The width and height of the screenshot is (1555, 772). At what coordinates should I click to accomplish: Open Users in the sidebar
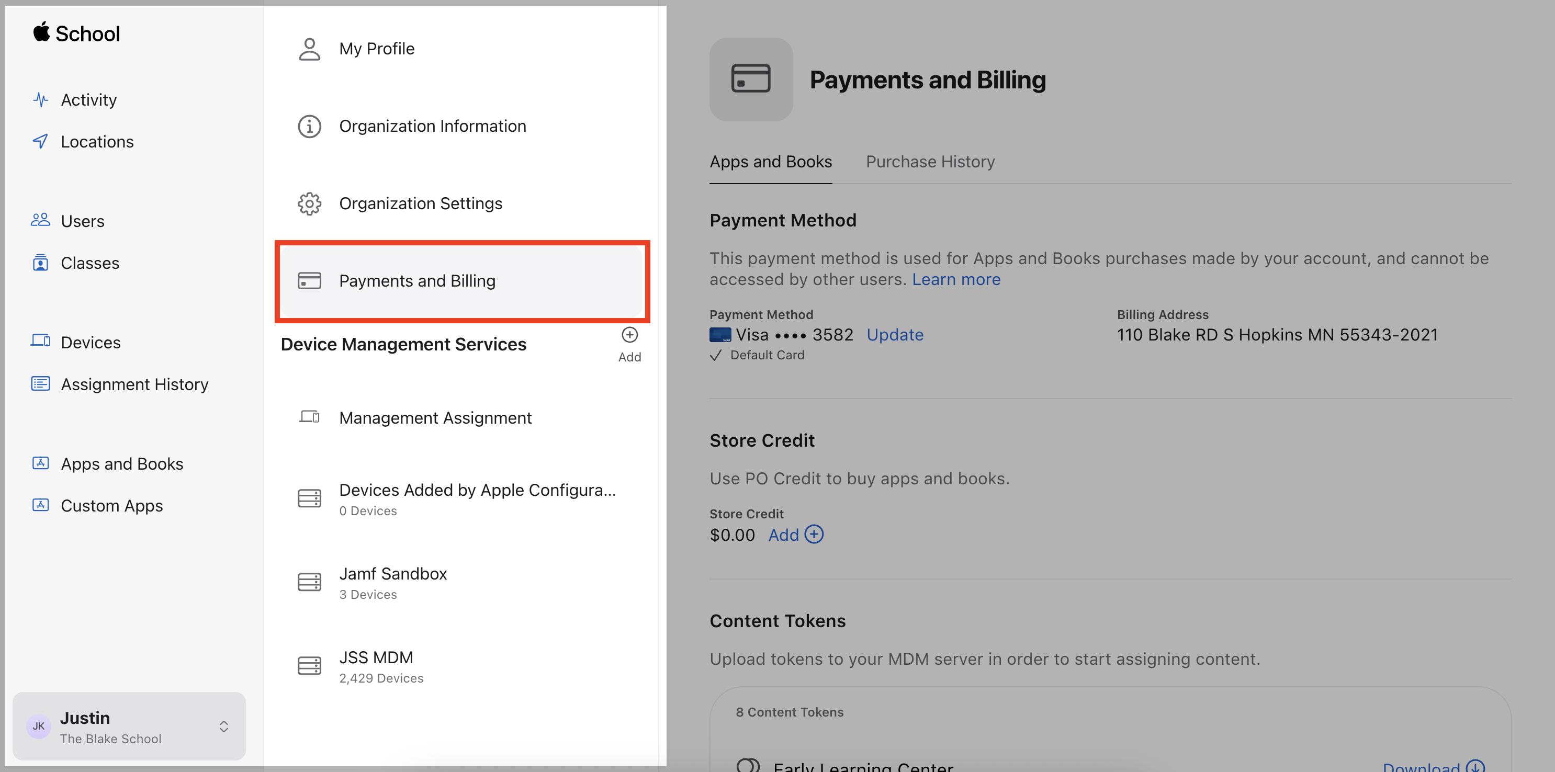click(83, 221)
